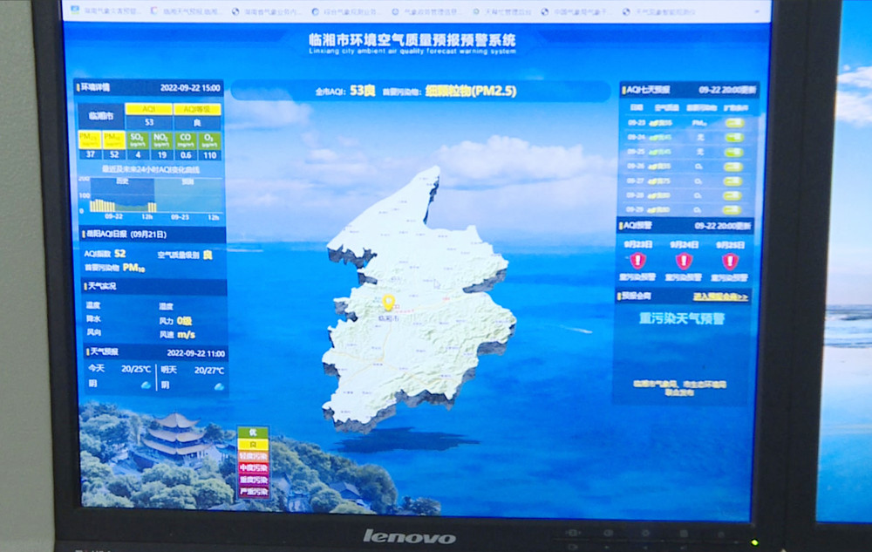Click today's (今天) rain weather icon
The image size is (872, 552).
[146, 385]
